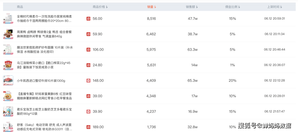Open the 周黑鸭 product thumbnail
The width and height of the screenshot is (298, 132).
coord(8,34)
